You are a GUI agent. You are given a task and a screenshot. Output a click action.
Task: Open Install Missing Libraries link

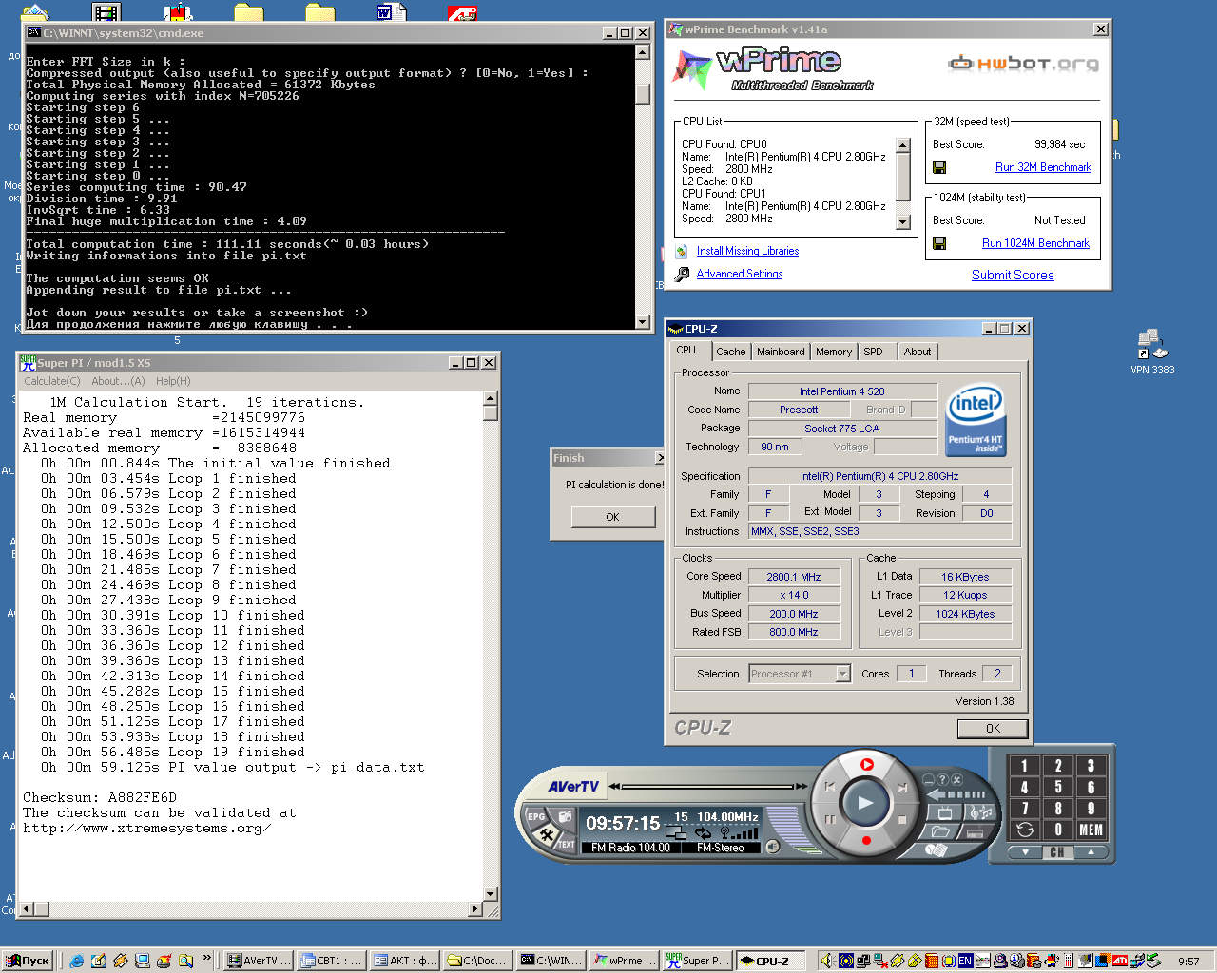pyautogui.click(x=747, y=251)
